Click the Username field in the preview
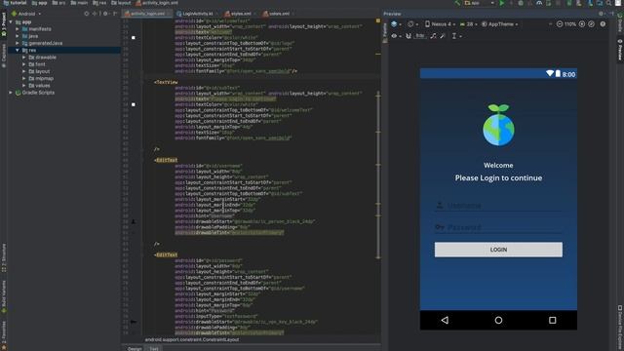Viewport: 624px width, 351px height. pos(498,206)
